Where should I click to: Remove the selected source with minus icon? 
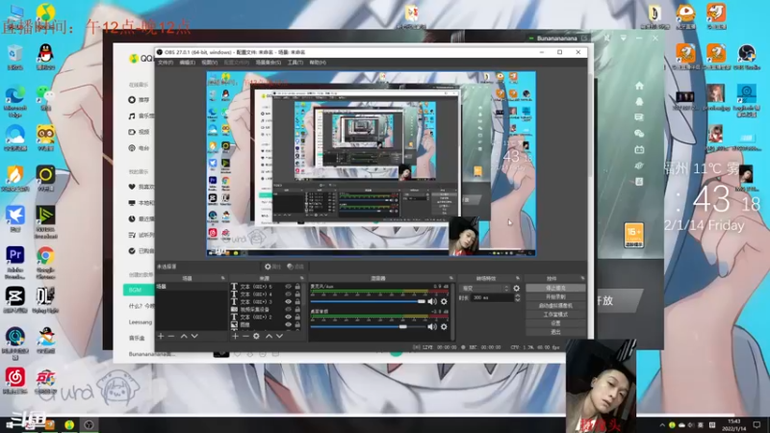click(245, 336)
